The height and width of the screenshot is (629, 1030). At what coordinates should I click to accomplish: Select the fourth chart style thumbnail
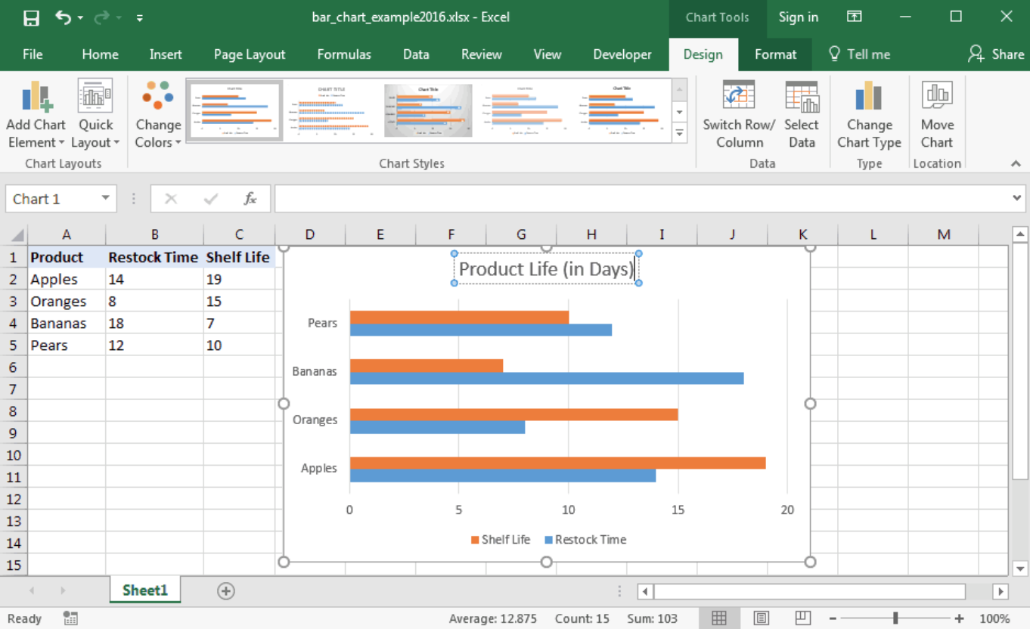pyautogui.click(x=526, y=110)
